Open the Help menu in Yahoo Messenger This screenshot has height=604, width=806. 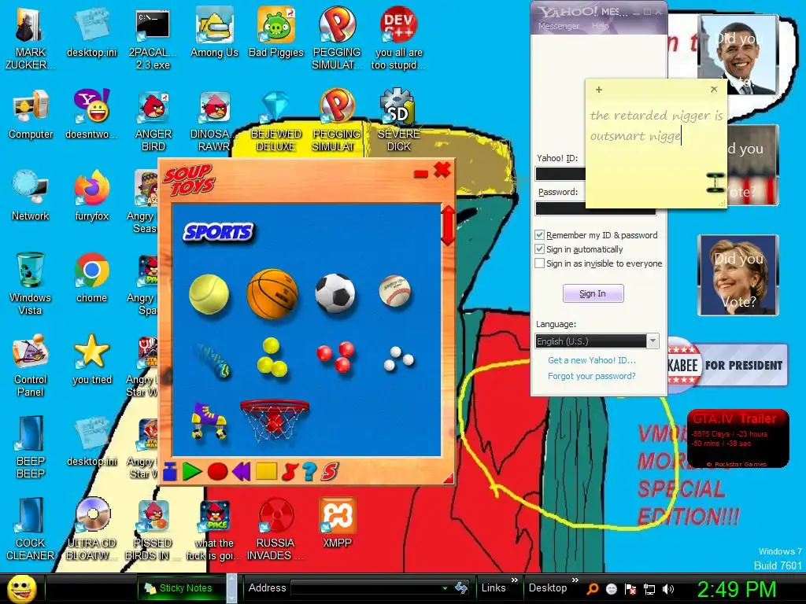tap(600, 26)
